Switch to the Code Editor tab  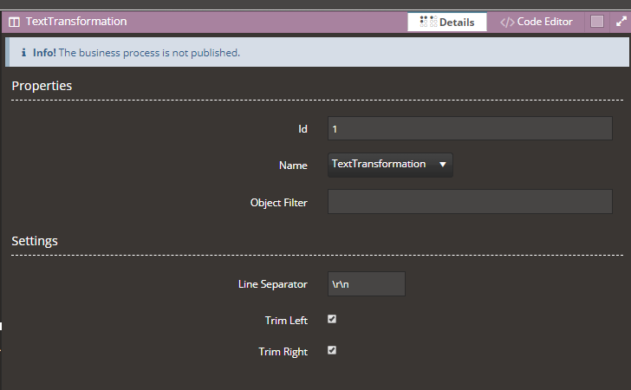[537, 22]
